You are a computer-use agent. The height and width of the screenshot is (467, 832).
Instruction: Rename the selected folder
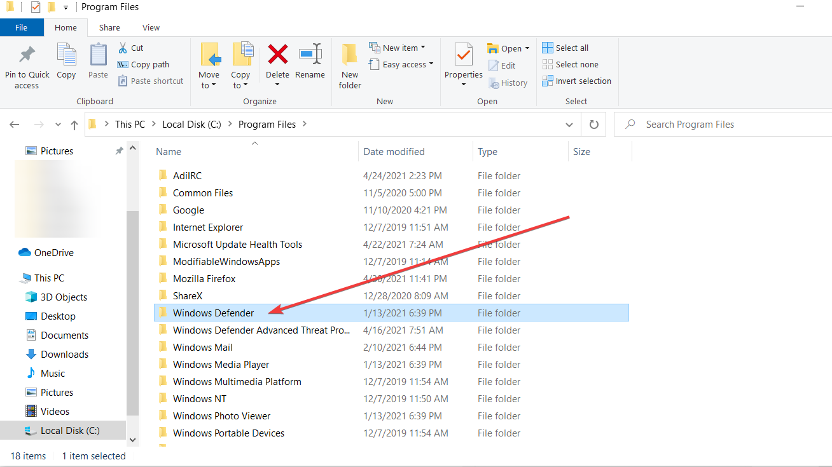click(x=310, y=62)
